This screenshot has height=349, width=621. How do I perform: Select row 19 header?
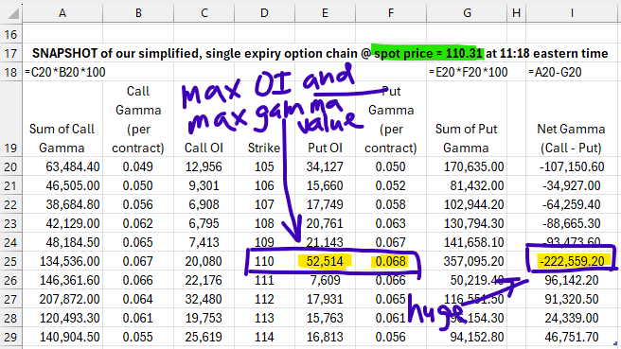[x=11, y=119]
